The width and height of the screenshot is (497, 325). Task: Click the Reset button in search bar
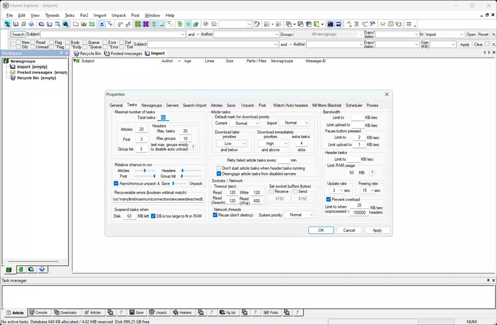pos(483,35)
